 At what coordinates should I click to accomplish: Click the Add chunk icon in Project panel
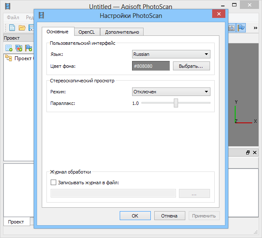[x=9, y=48]
